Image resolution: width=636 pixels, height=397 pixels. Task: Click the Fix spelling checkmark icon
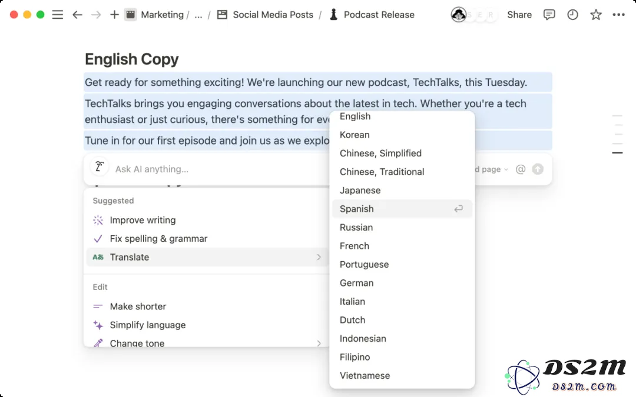pyautogui.click(x=98, y=239)
